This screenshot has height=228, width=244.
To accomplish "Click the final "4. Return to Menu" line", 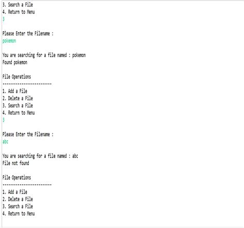I will pyautogui.click(x=19, y=214).
